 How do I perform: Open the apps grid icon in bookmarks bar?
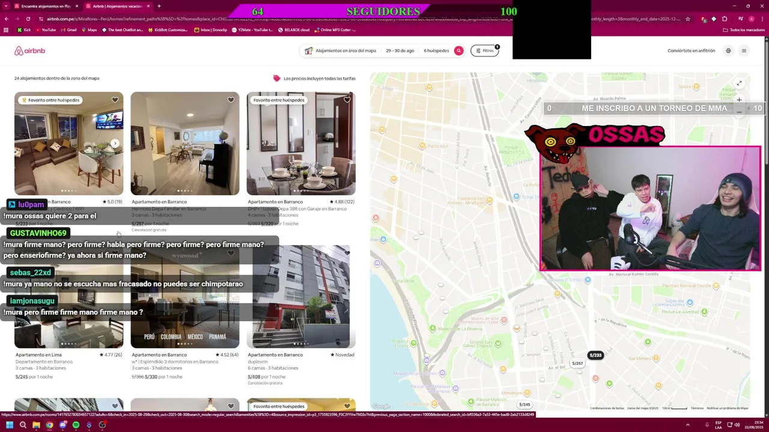[6, 30]
